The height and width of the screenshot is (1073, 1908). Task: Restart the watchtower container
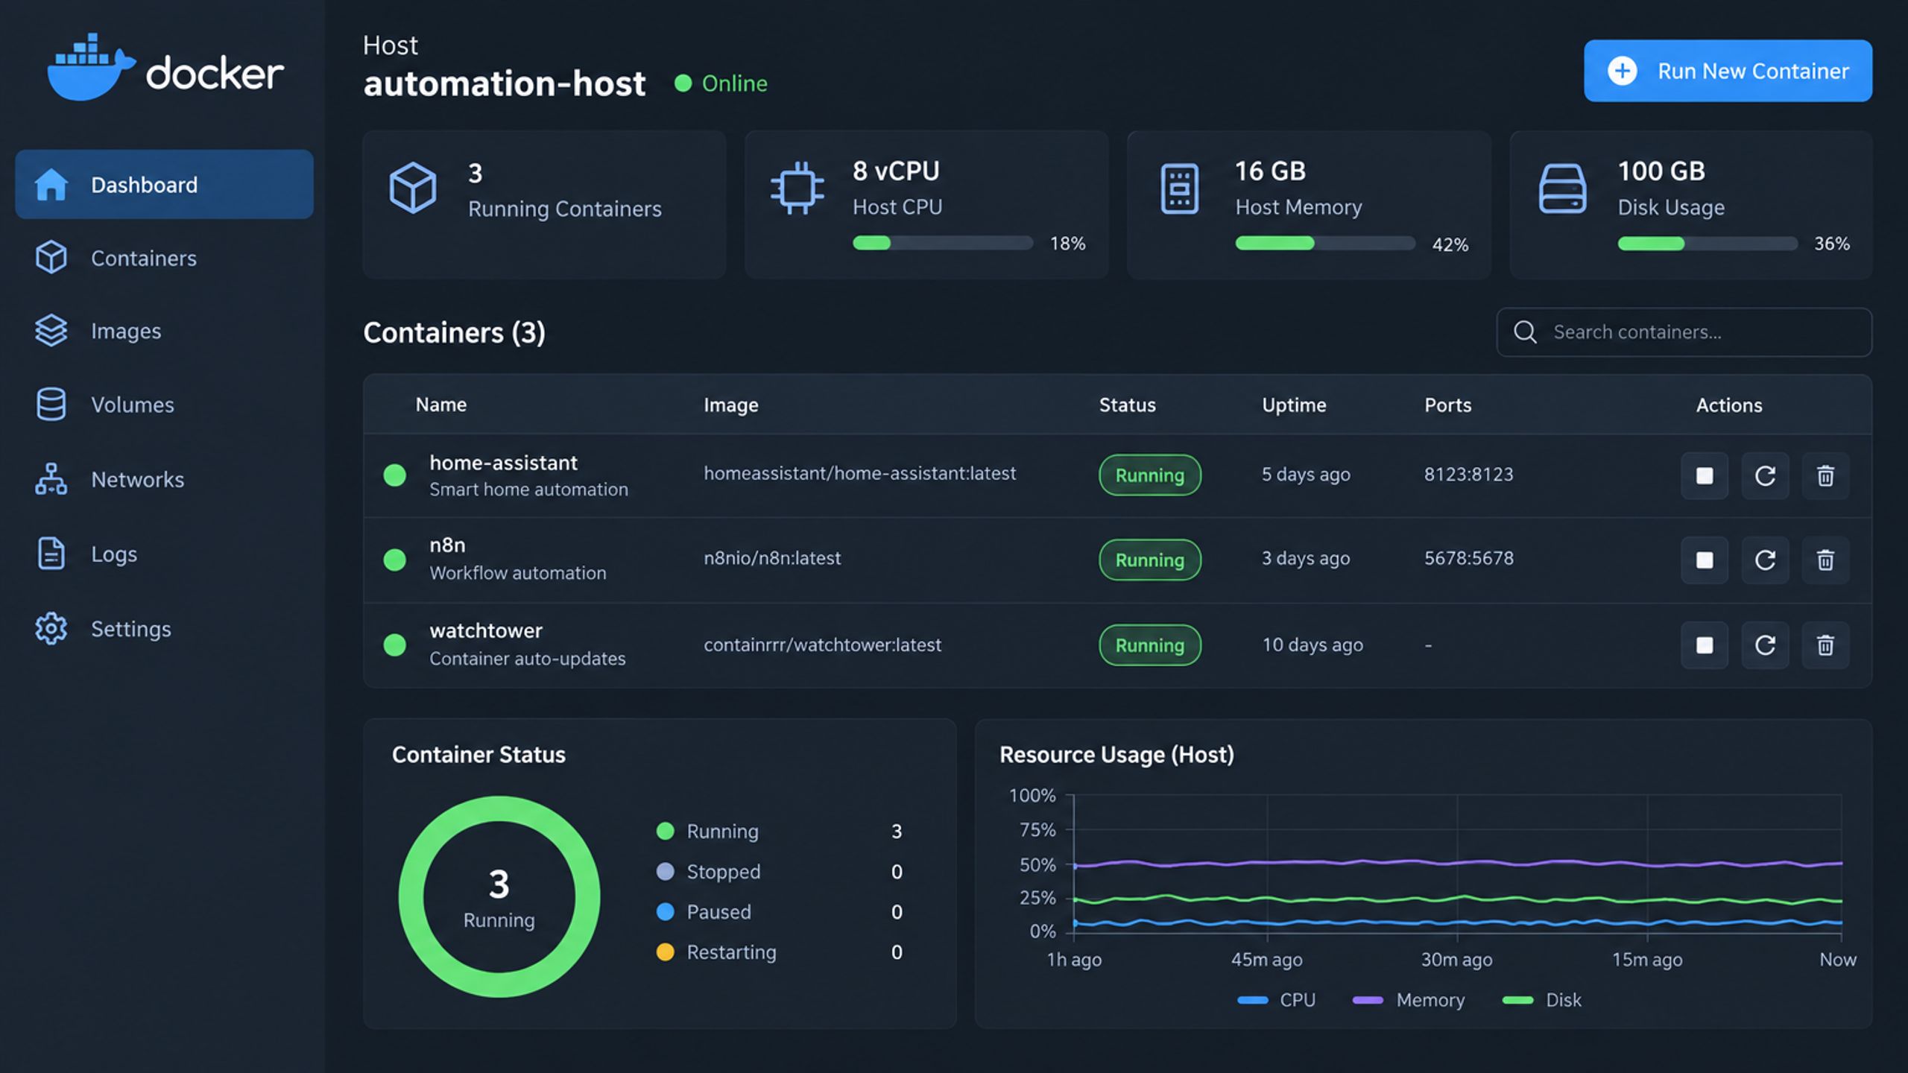1765,645
